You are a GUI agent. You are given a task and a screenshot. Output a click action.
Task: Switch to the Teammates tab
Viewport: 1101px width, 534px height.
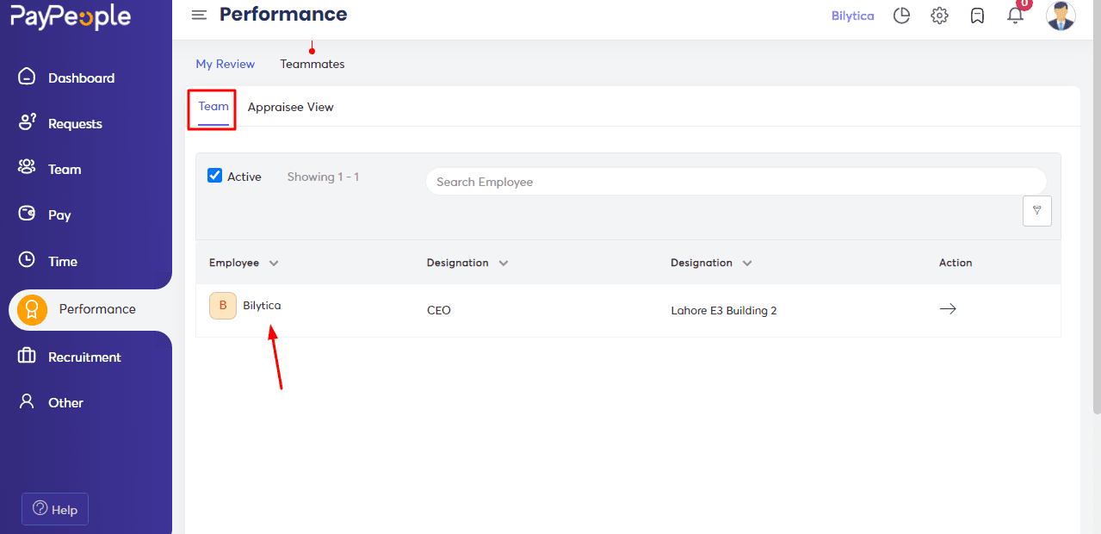point(312,64)
